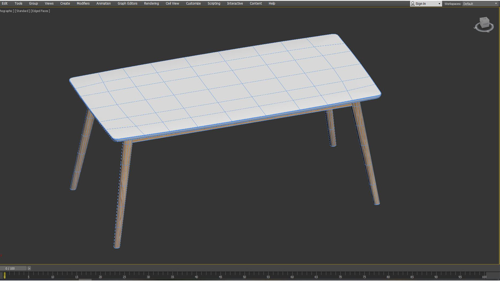Click the ViewCube navigation cube
Image resolution: width=500 pixels, height=281 pixels.
point(484,22)
